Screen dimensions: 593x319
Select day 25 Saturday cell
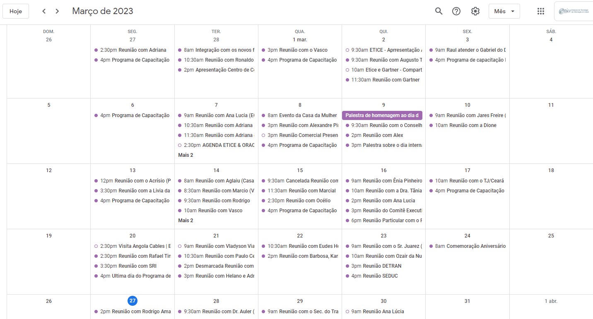click(x=551, y=261)
